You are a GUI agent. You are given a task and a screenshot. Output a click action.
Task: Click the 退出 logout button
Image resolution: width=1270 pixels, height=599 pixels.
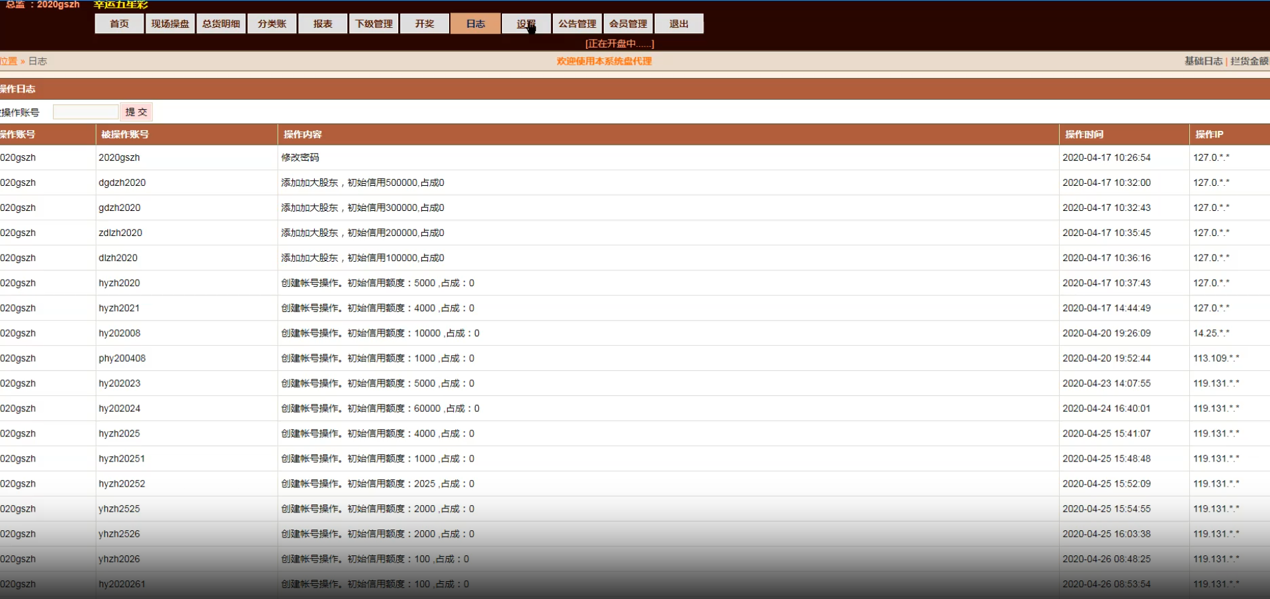(679, 24)
